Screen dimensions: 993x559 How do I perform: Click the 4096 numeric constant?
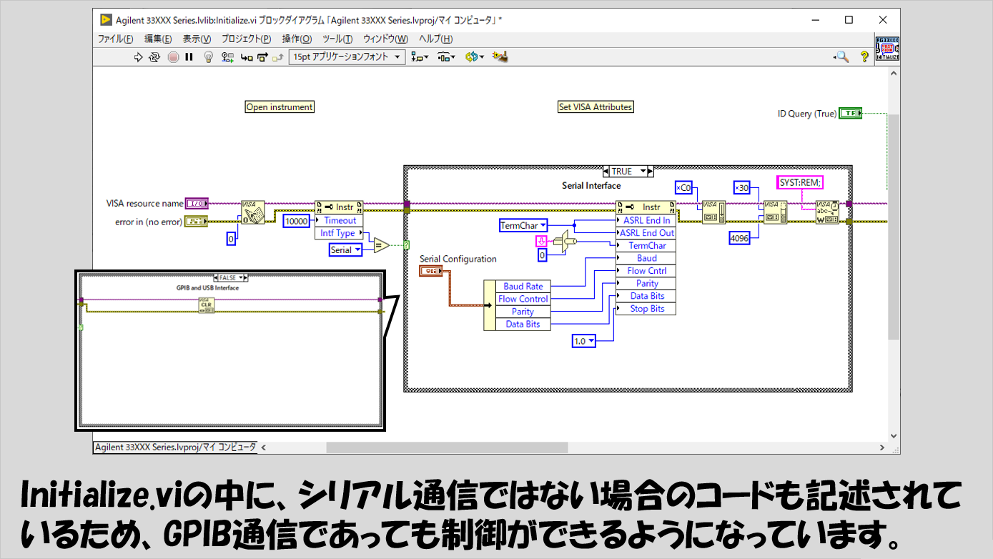click(740, 238)
